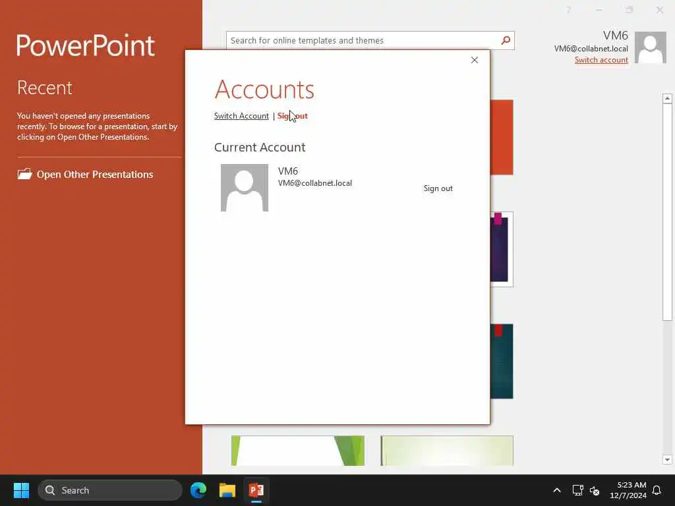Click the restore window button
The width and height of the screenshot is (675, 506).
[x=630, y=9]
